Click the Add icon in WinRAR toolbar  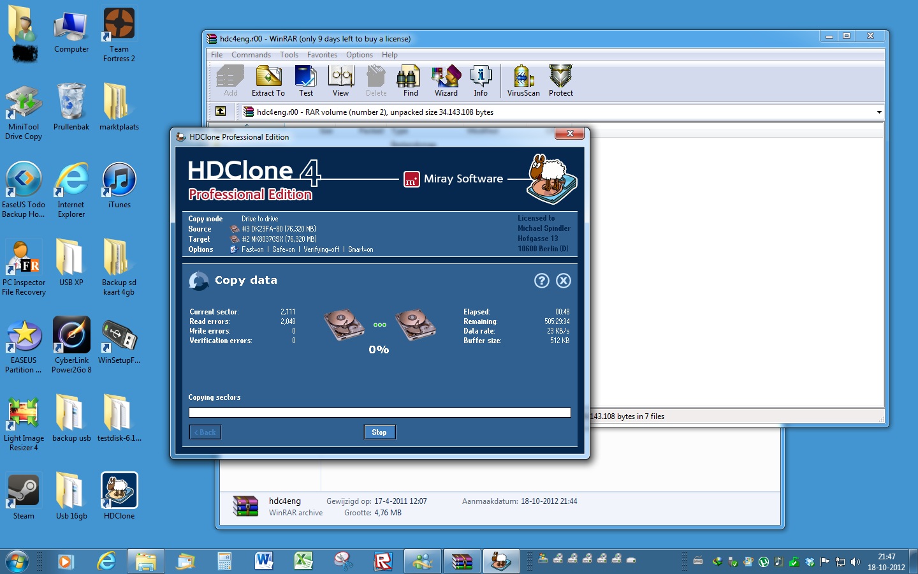pos(230,81)
